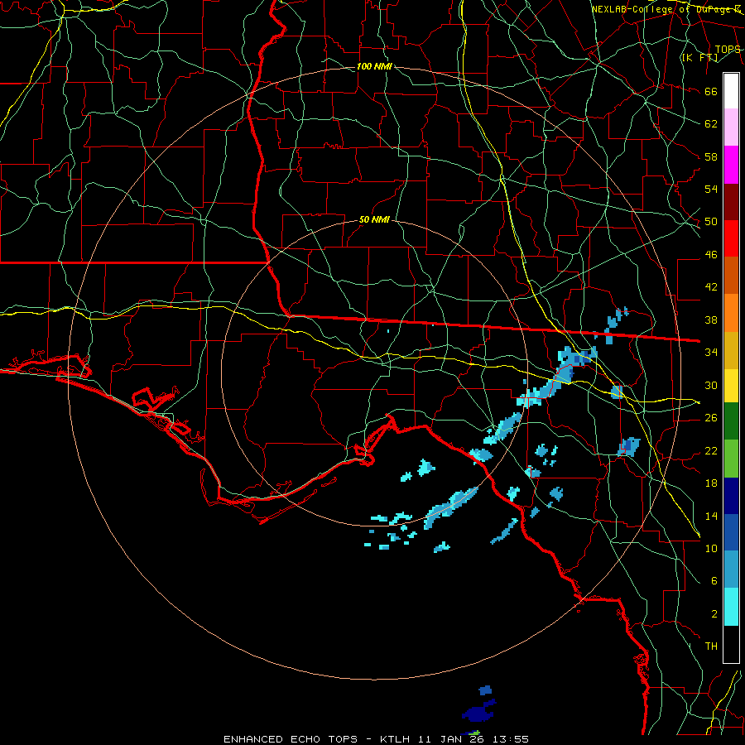
Task: Click the '42' legend value
Action: [x=711, y=287]
